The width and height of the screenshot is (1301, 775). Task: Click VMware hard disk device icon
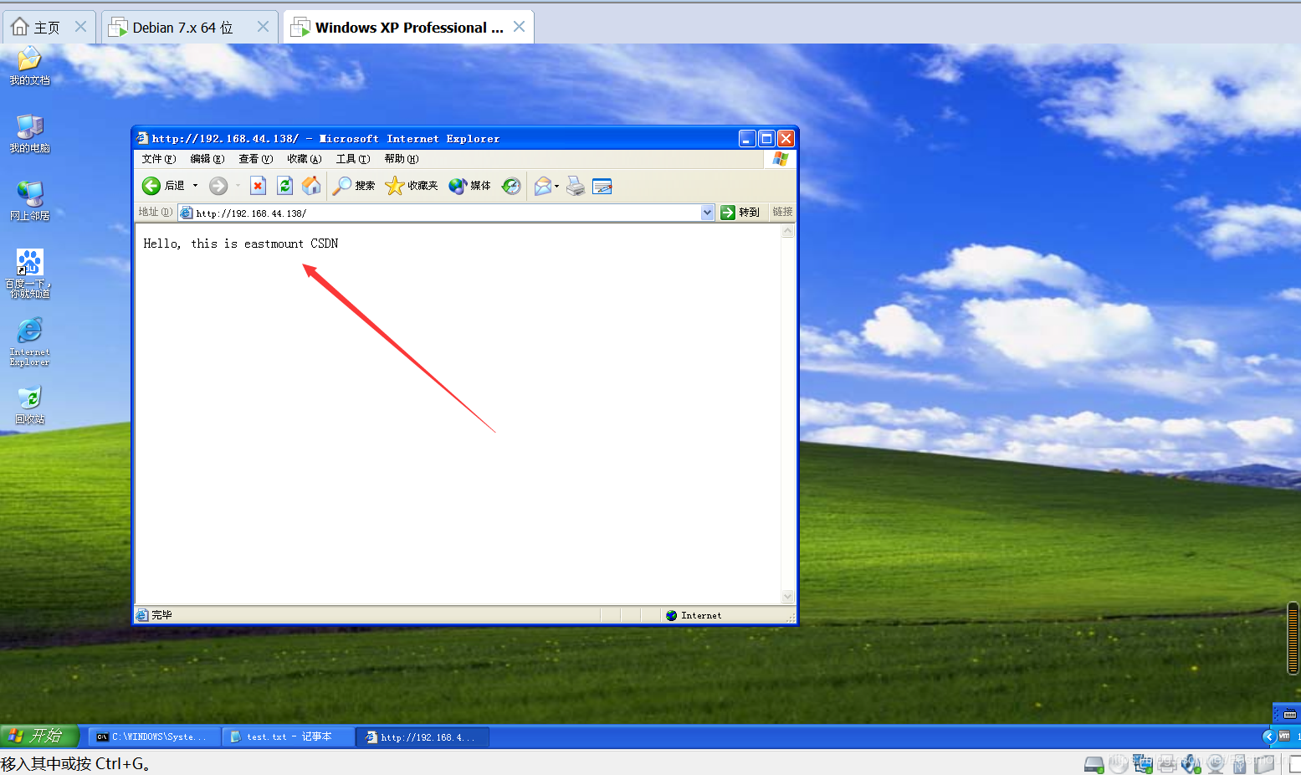pyautogui.click(x=1094, y=764)
